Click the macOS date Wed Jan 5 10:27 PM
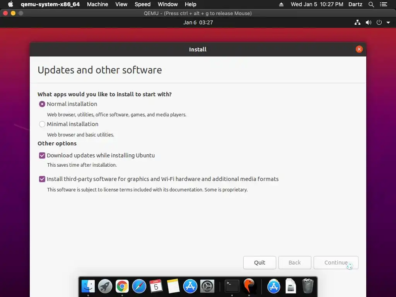The width and height of the screenshot is (396, 297). click(317, 4)
